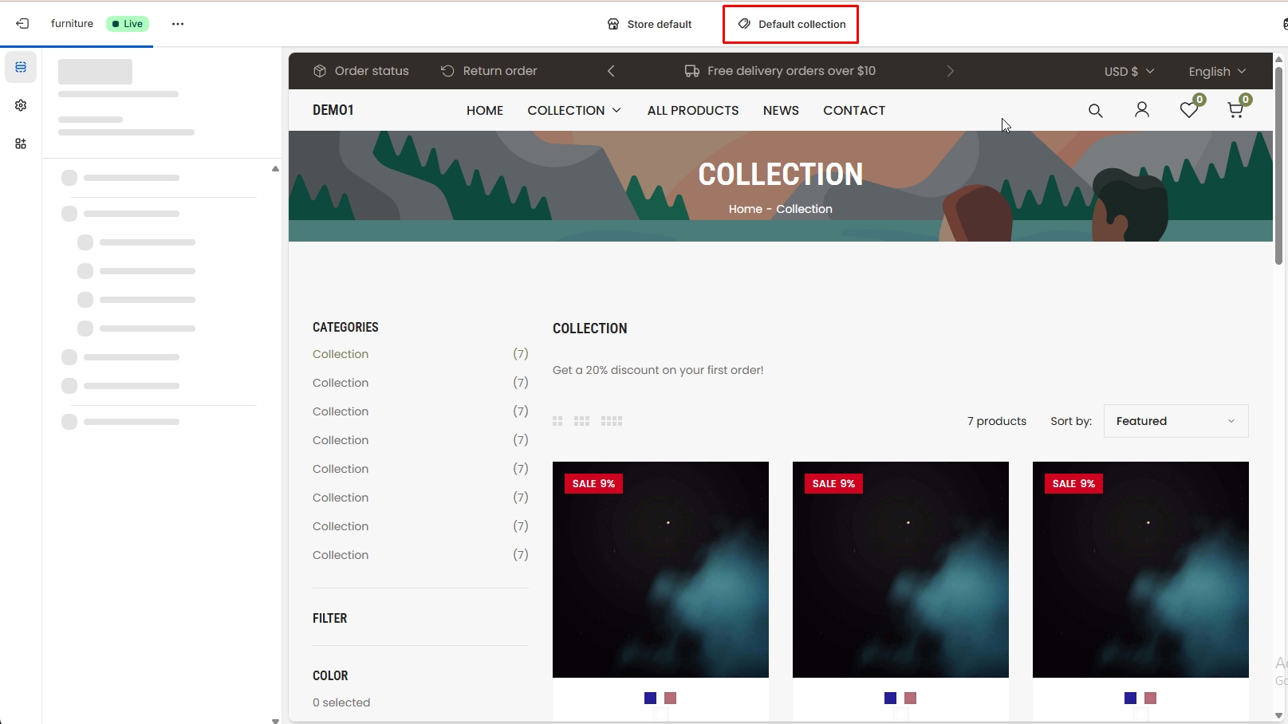Open the user account icon
1288x724 pixels.
[1141, 110]
